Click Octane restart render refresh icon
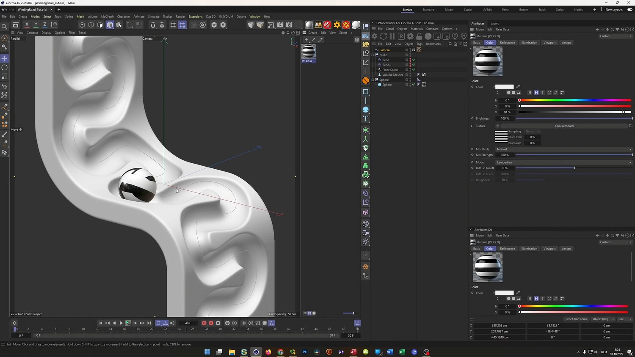Screen dimensions: 635x357 coord(384,36)
